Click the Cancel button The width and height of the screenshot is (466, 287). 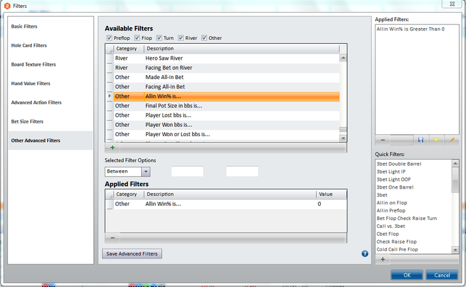tap(442, 275)
